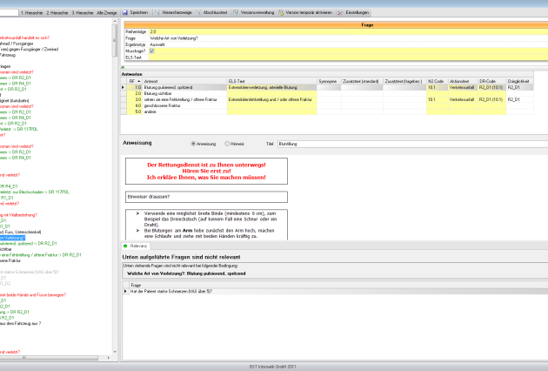Select the Anweisung radio button
548x371 pixels.
(193, 144)
